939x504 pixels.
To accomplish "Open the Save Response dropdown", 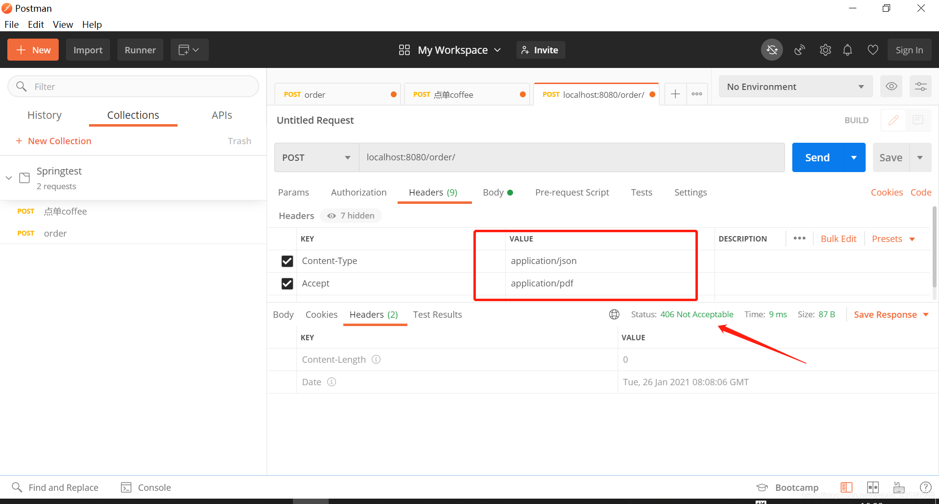I will (891, 314).
